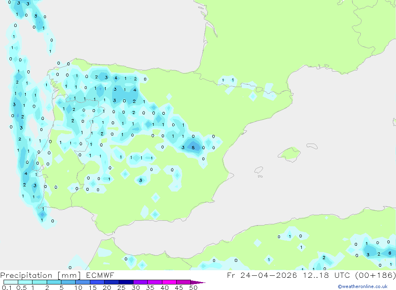The width and height of the screenshot is (396, 290).
Task: Click the legend label "20"
Action: point(107,288)
